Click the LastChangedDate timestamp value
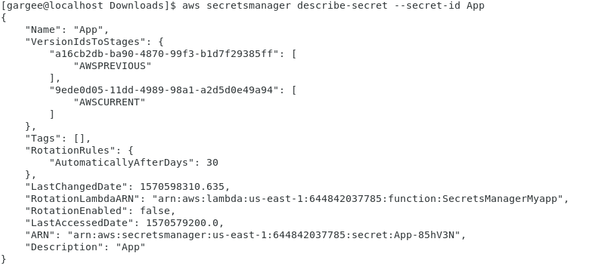Screen dimensions: 591x265 pyautogui.click(x=182, y=187)
